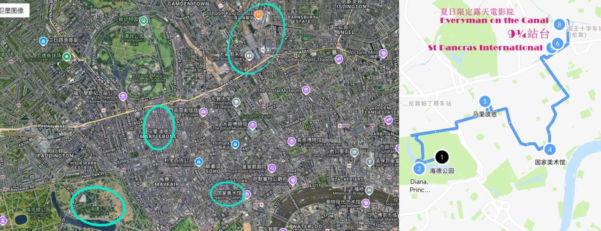Click the Hyde Park label inside teal circle
The image size is (601, 231).
tap(100, 210)
